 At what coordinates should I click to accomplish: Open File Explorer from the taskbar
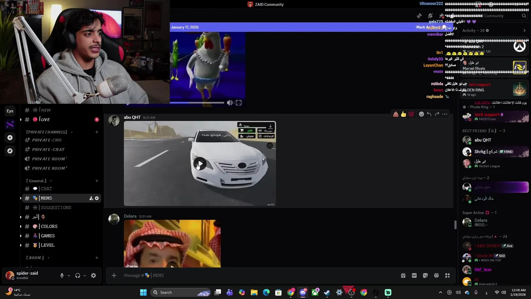click(x=254, y=292)
